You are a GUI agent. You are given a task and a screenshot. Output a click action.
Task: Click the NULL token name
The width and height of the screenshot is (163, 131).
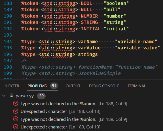(86, 10)
